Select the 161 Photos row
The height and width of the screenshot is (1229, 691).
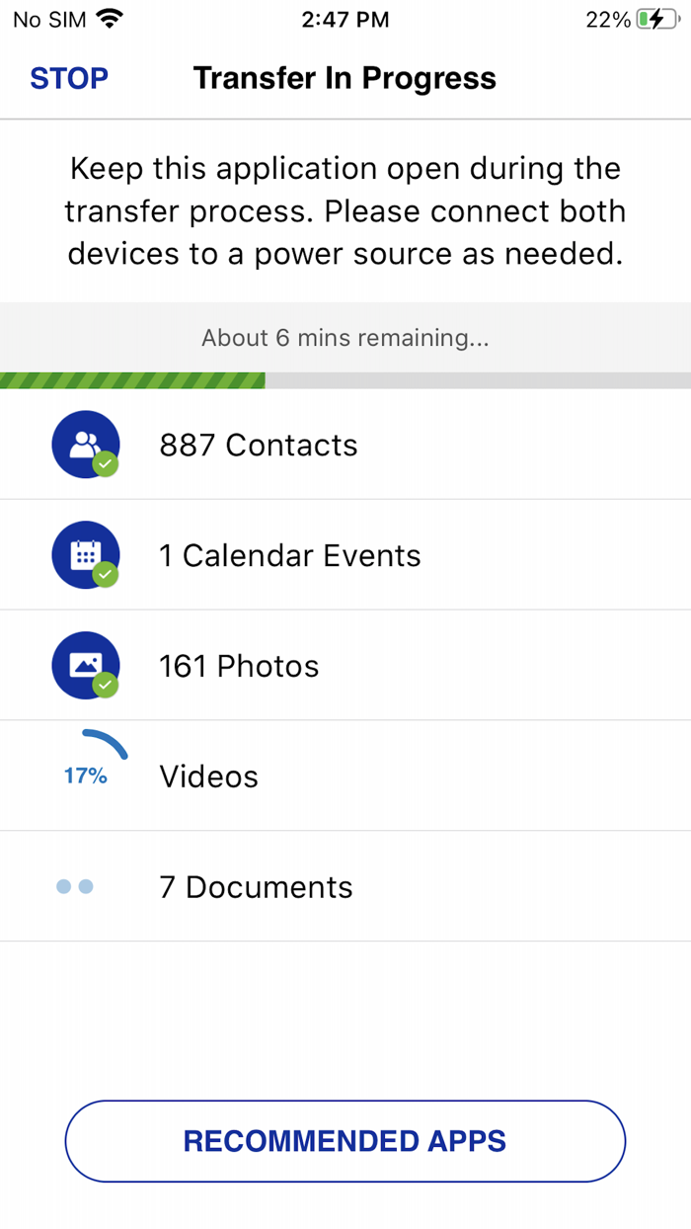point(239,667)
